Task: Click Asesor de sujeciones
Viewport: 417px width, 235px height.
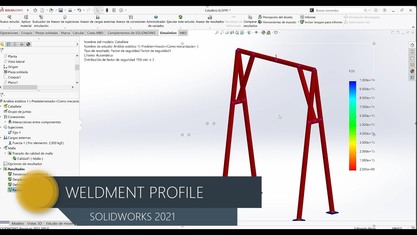Action: pos(65,20)
